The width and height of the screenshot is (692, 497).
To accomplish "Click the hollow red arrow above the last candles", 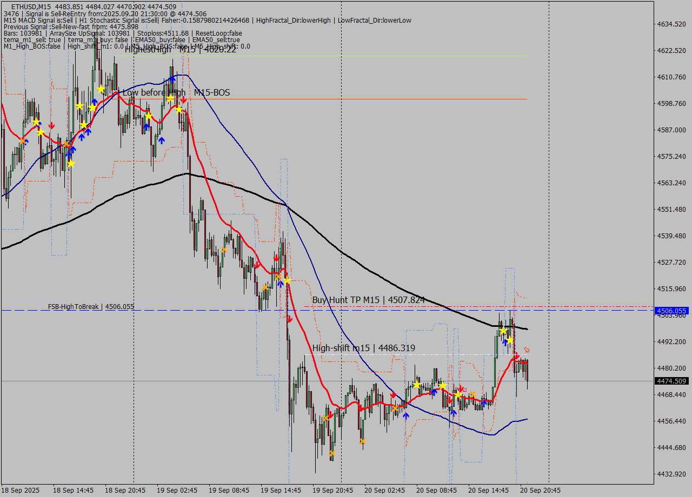I will (527, 350).
